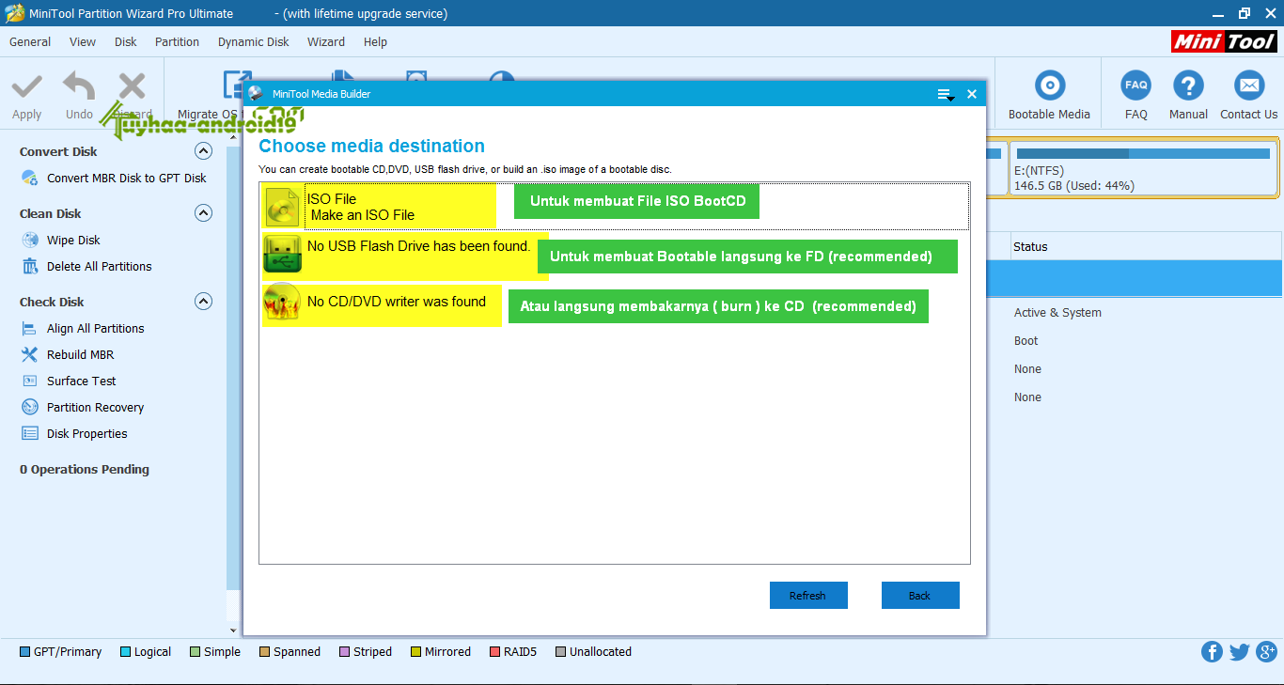Screen dimensions: 1284x685
Task: Click the Delete All Partitions icon
Action: click(30, 266)
